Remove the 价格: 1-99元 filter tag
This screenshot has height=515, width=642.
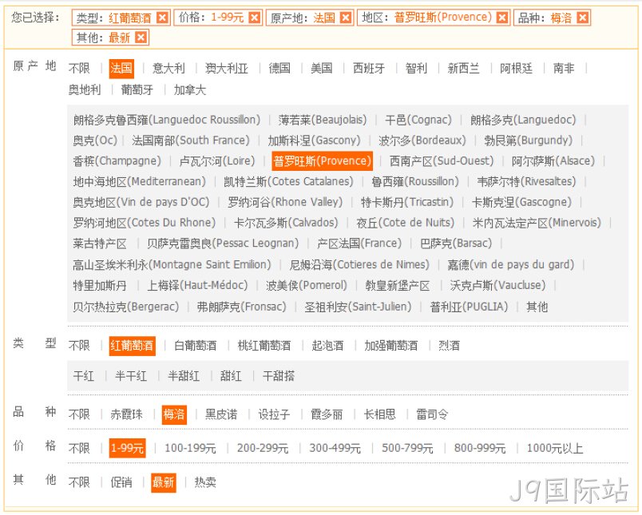coord(254,18)
